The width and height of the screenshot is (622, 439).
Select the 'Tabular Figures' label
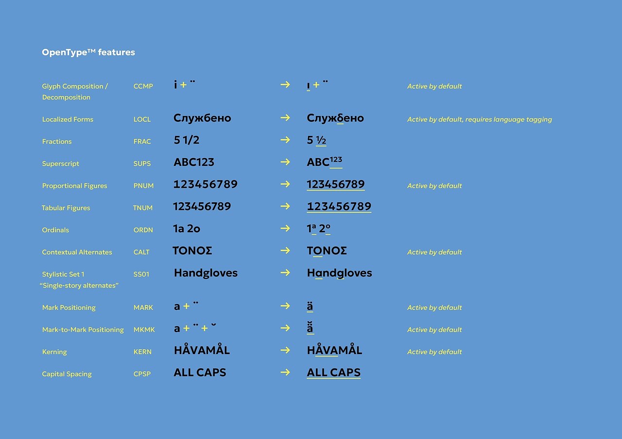point(66,208)
